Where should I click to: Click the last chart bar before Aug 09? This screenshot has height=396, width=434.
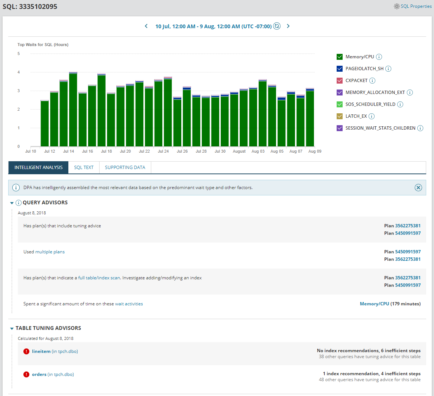(x=310, y=117)
